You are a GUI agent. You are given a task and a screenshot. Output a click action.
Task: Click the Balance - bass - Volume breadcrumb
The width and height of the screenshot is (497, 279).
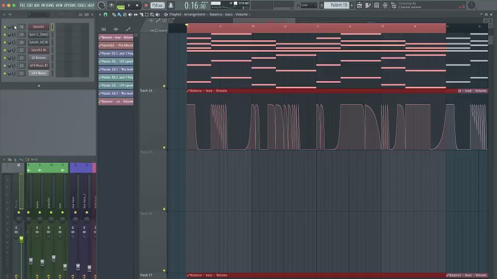click(x=228, y=14)
